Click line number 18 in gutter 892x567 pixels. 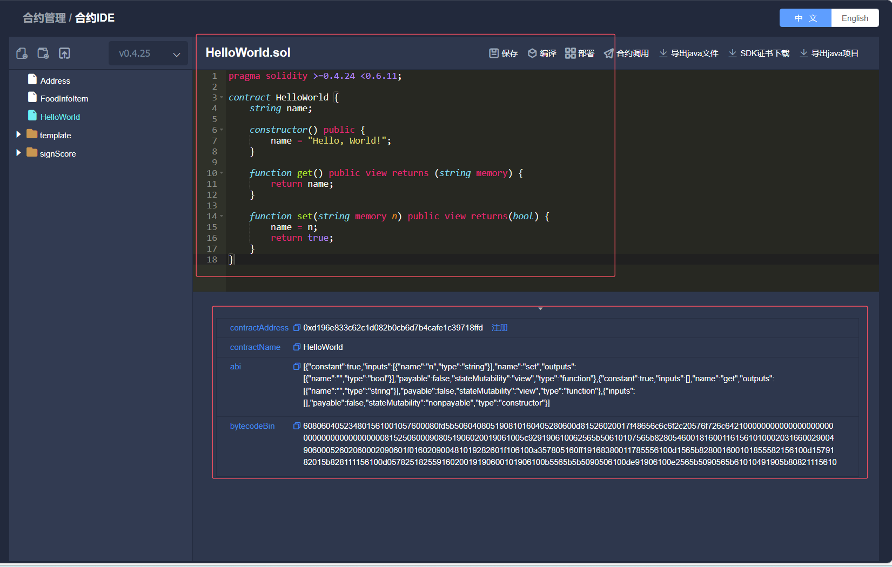pos(212,260)
